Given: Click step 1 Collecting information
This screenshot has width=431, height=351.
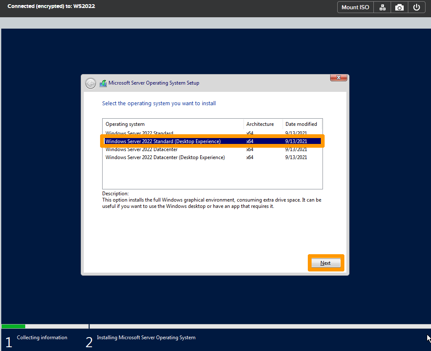Looking at the screenshot, I should (x=42, y=338).
